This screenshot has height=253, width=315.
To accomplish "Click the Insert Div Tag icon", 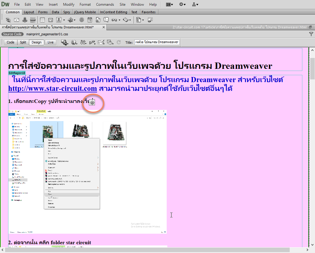I will coord(51,20).
